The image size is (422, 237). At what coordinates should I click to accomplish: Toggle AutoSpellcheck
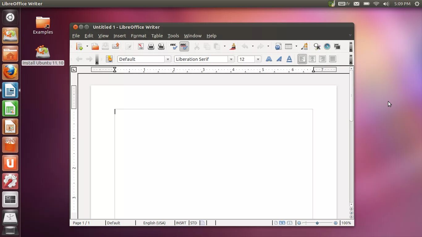point(184,46)
